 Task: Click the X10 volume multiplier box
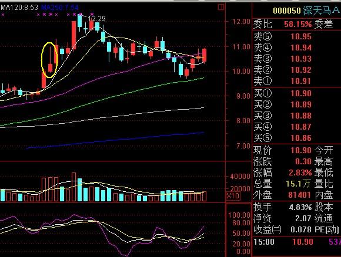tap(233, 196)
